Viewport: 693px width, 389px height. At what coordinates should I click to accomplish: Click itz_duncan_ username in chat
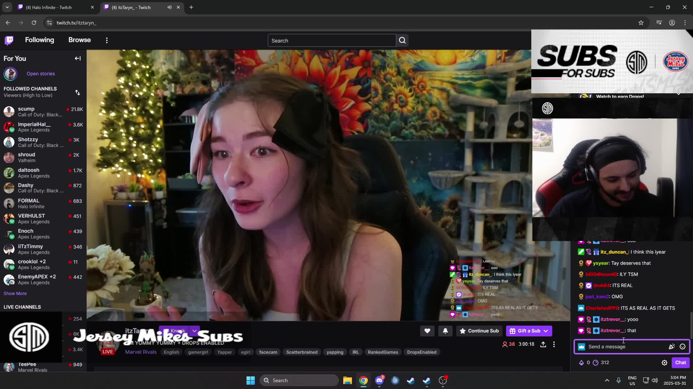point(614,252)
